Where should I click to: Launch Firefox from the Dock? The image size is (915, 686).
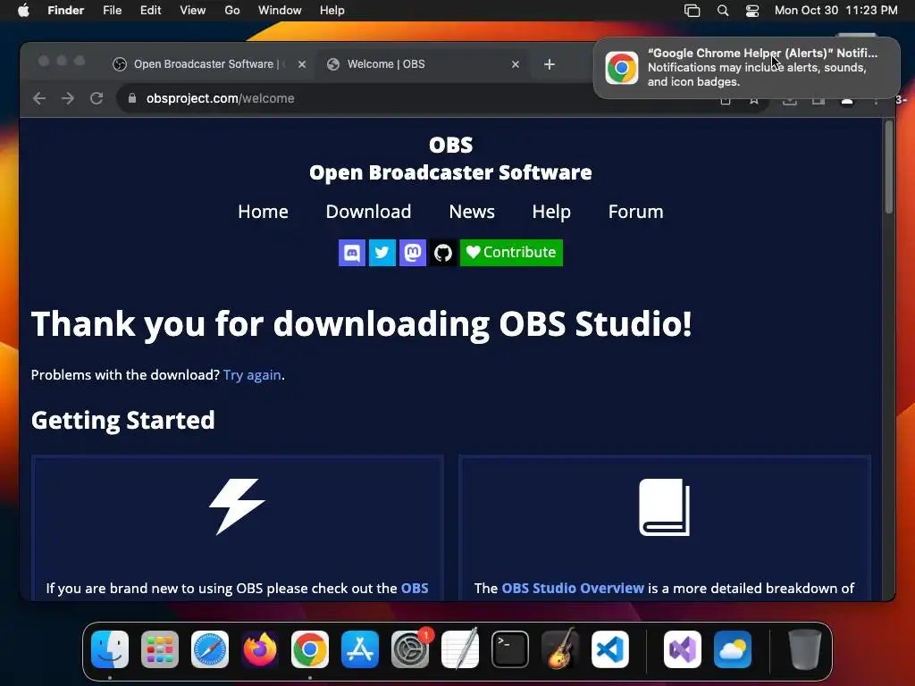point(260,649)
